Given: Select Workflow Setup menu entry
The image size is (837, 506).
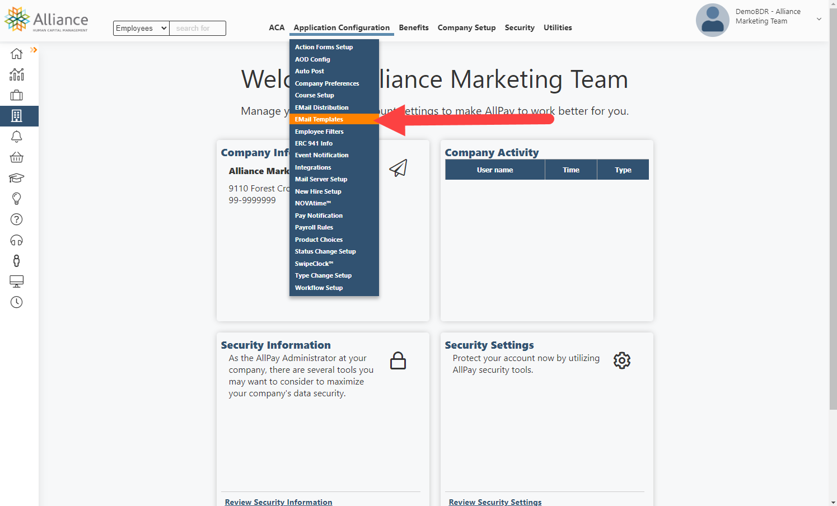Looking at the screenshot, I should tap(334, 288).
